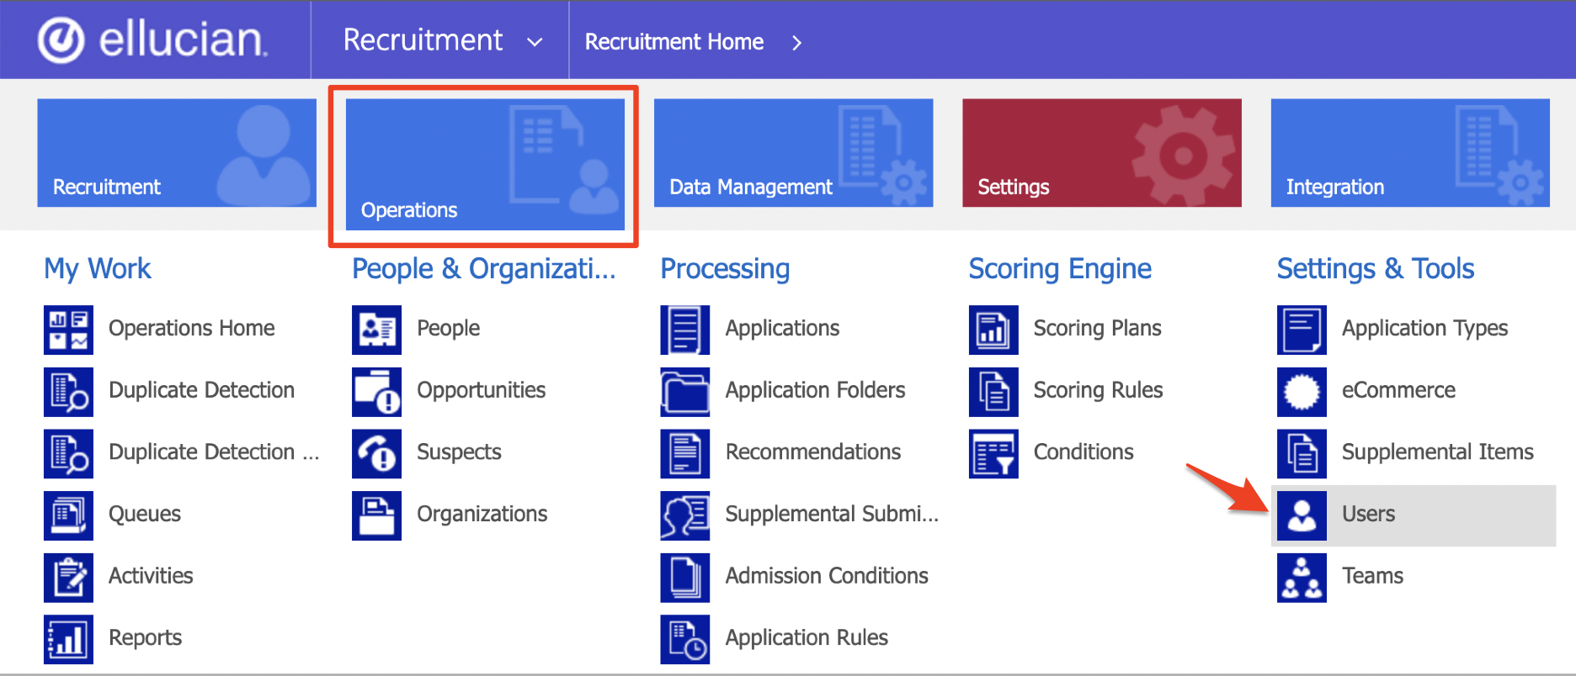The height and width of the screenshot is (676, 1576).
Task: Click the Conditions filter icon
Action: pos(993,454)
